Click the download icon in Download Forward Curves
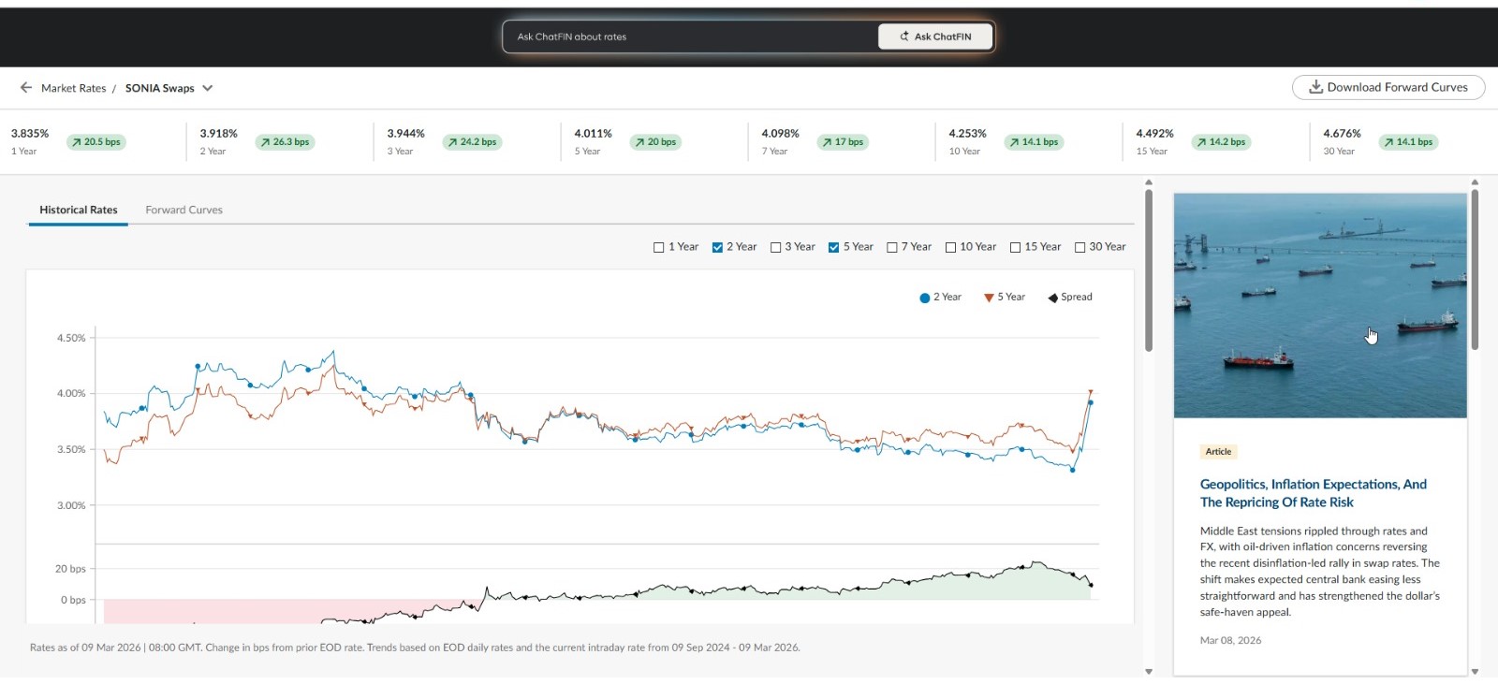This screenshot has height=684, width=1498. point(1315,87)
